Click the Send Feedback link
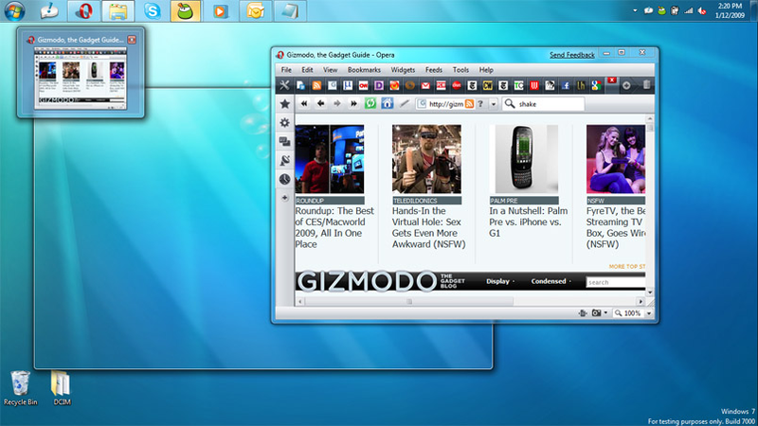The image size is (758, 426). [572, 55]
